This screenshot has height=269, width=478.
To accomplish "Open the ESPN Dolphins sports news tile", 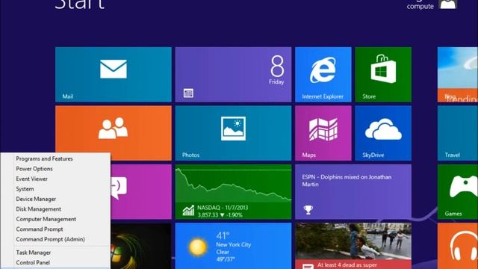I will pyautogui.click(x=353, y=191).
